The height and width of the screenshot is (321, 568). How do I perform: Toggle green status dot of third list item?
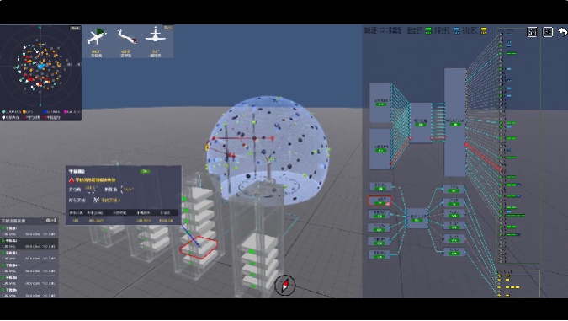[x=3, y=253]
